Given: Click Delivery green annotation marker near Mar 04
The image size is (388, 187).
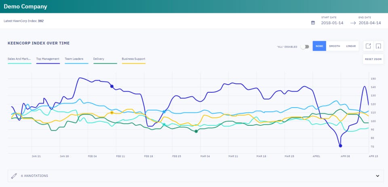Looking at the screenshot, I should [196, 131].
